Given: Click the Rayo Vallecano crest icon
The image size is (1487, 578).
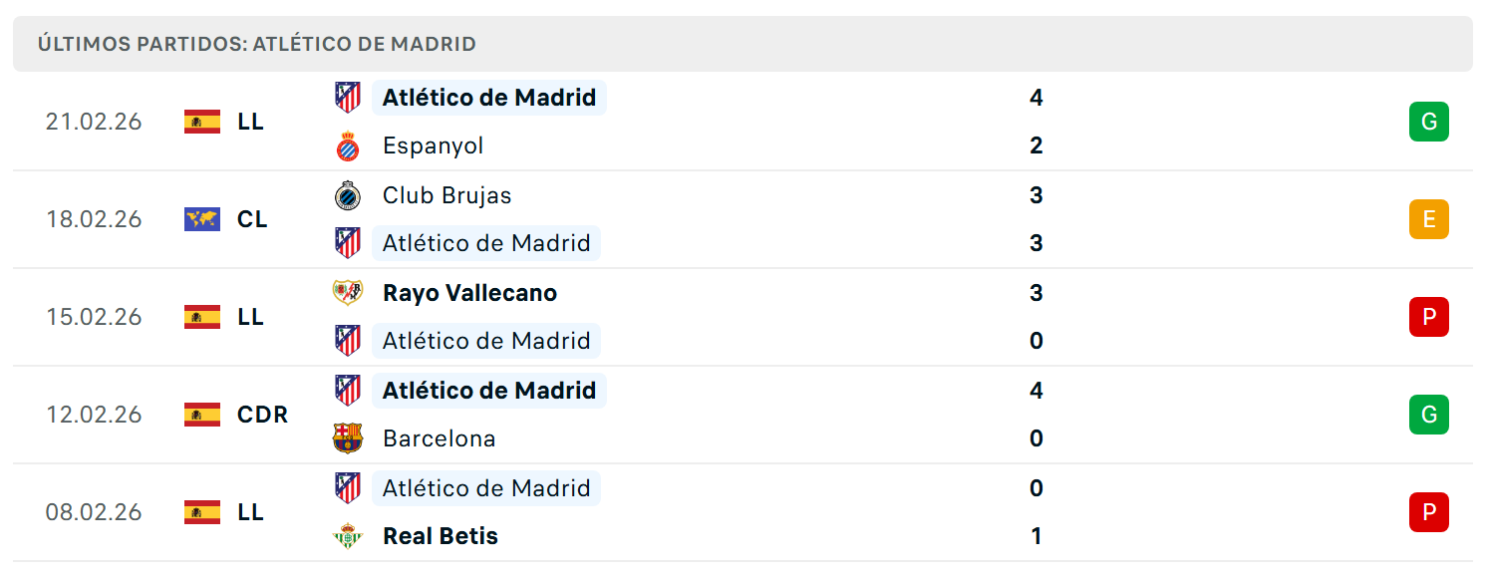Looking at the screenshot, I should tap(348, 293).
